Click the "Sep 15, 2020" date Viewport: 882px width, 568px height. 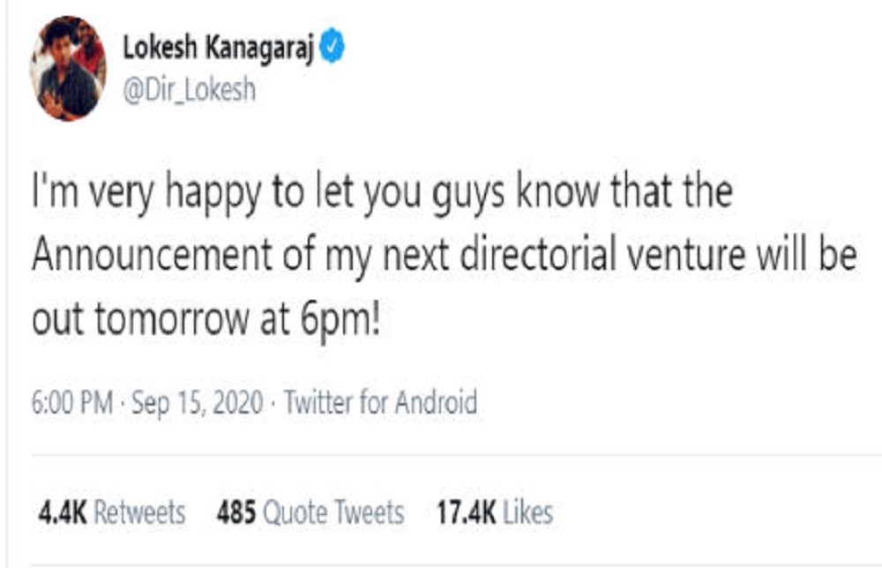click(x=198, y=404)
